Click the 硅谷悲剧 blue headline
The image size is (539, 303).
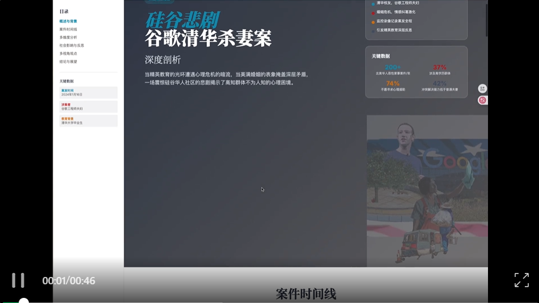click(x=182, y=20)
